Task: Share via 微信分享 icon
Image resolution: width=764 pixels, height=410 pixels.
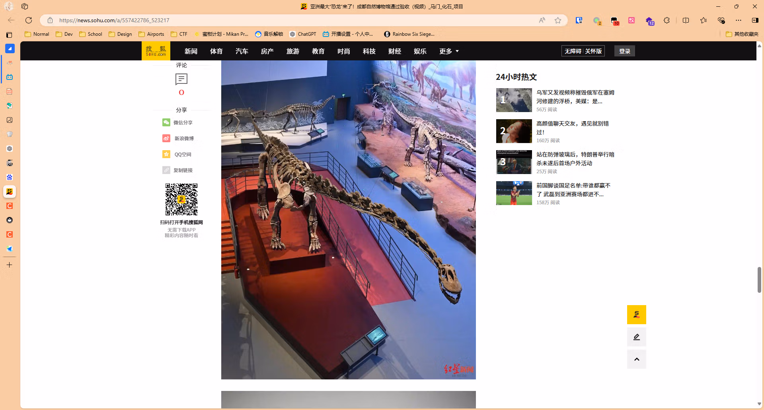Action: (166, 122)
